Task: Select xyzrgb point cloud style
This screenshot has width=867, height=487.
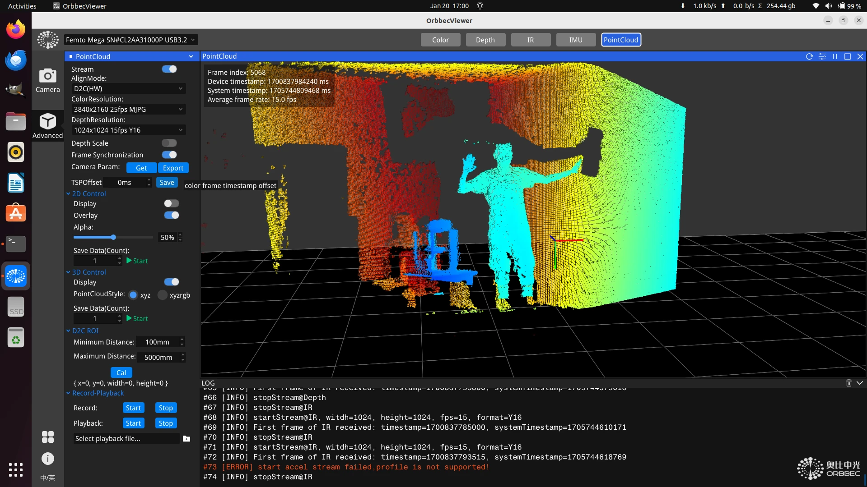Action: [x=163, y=295]
